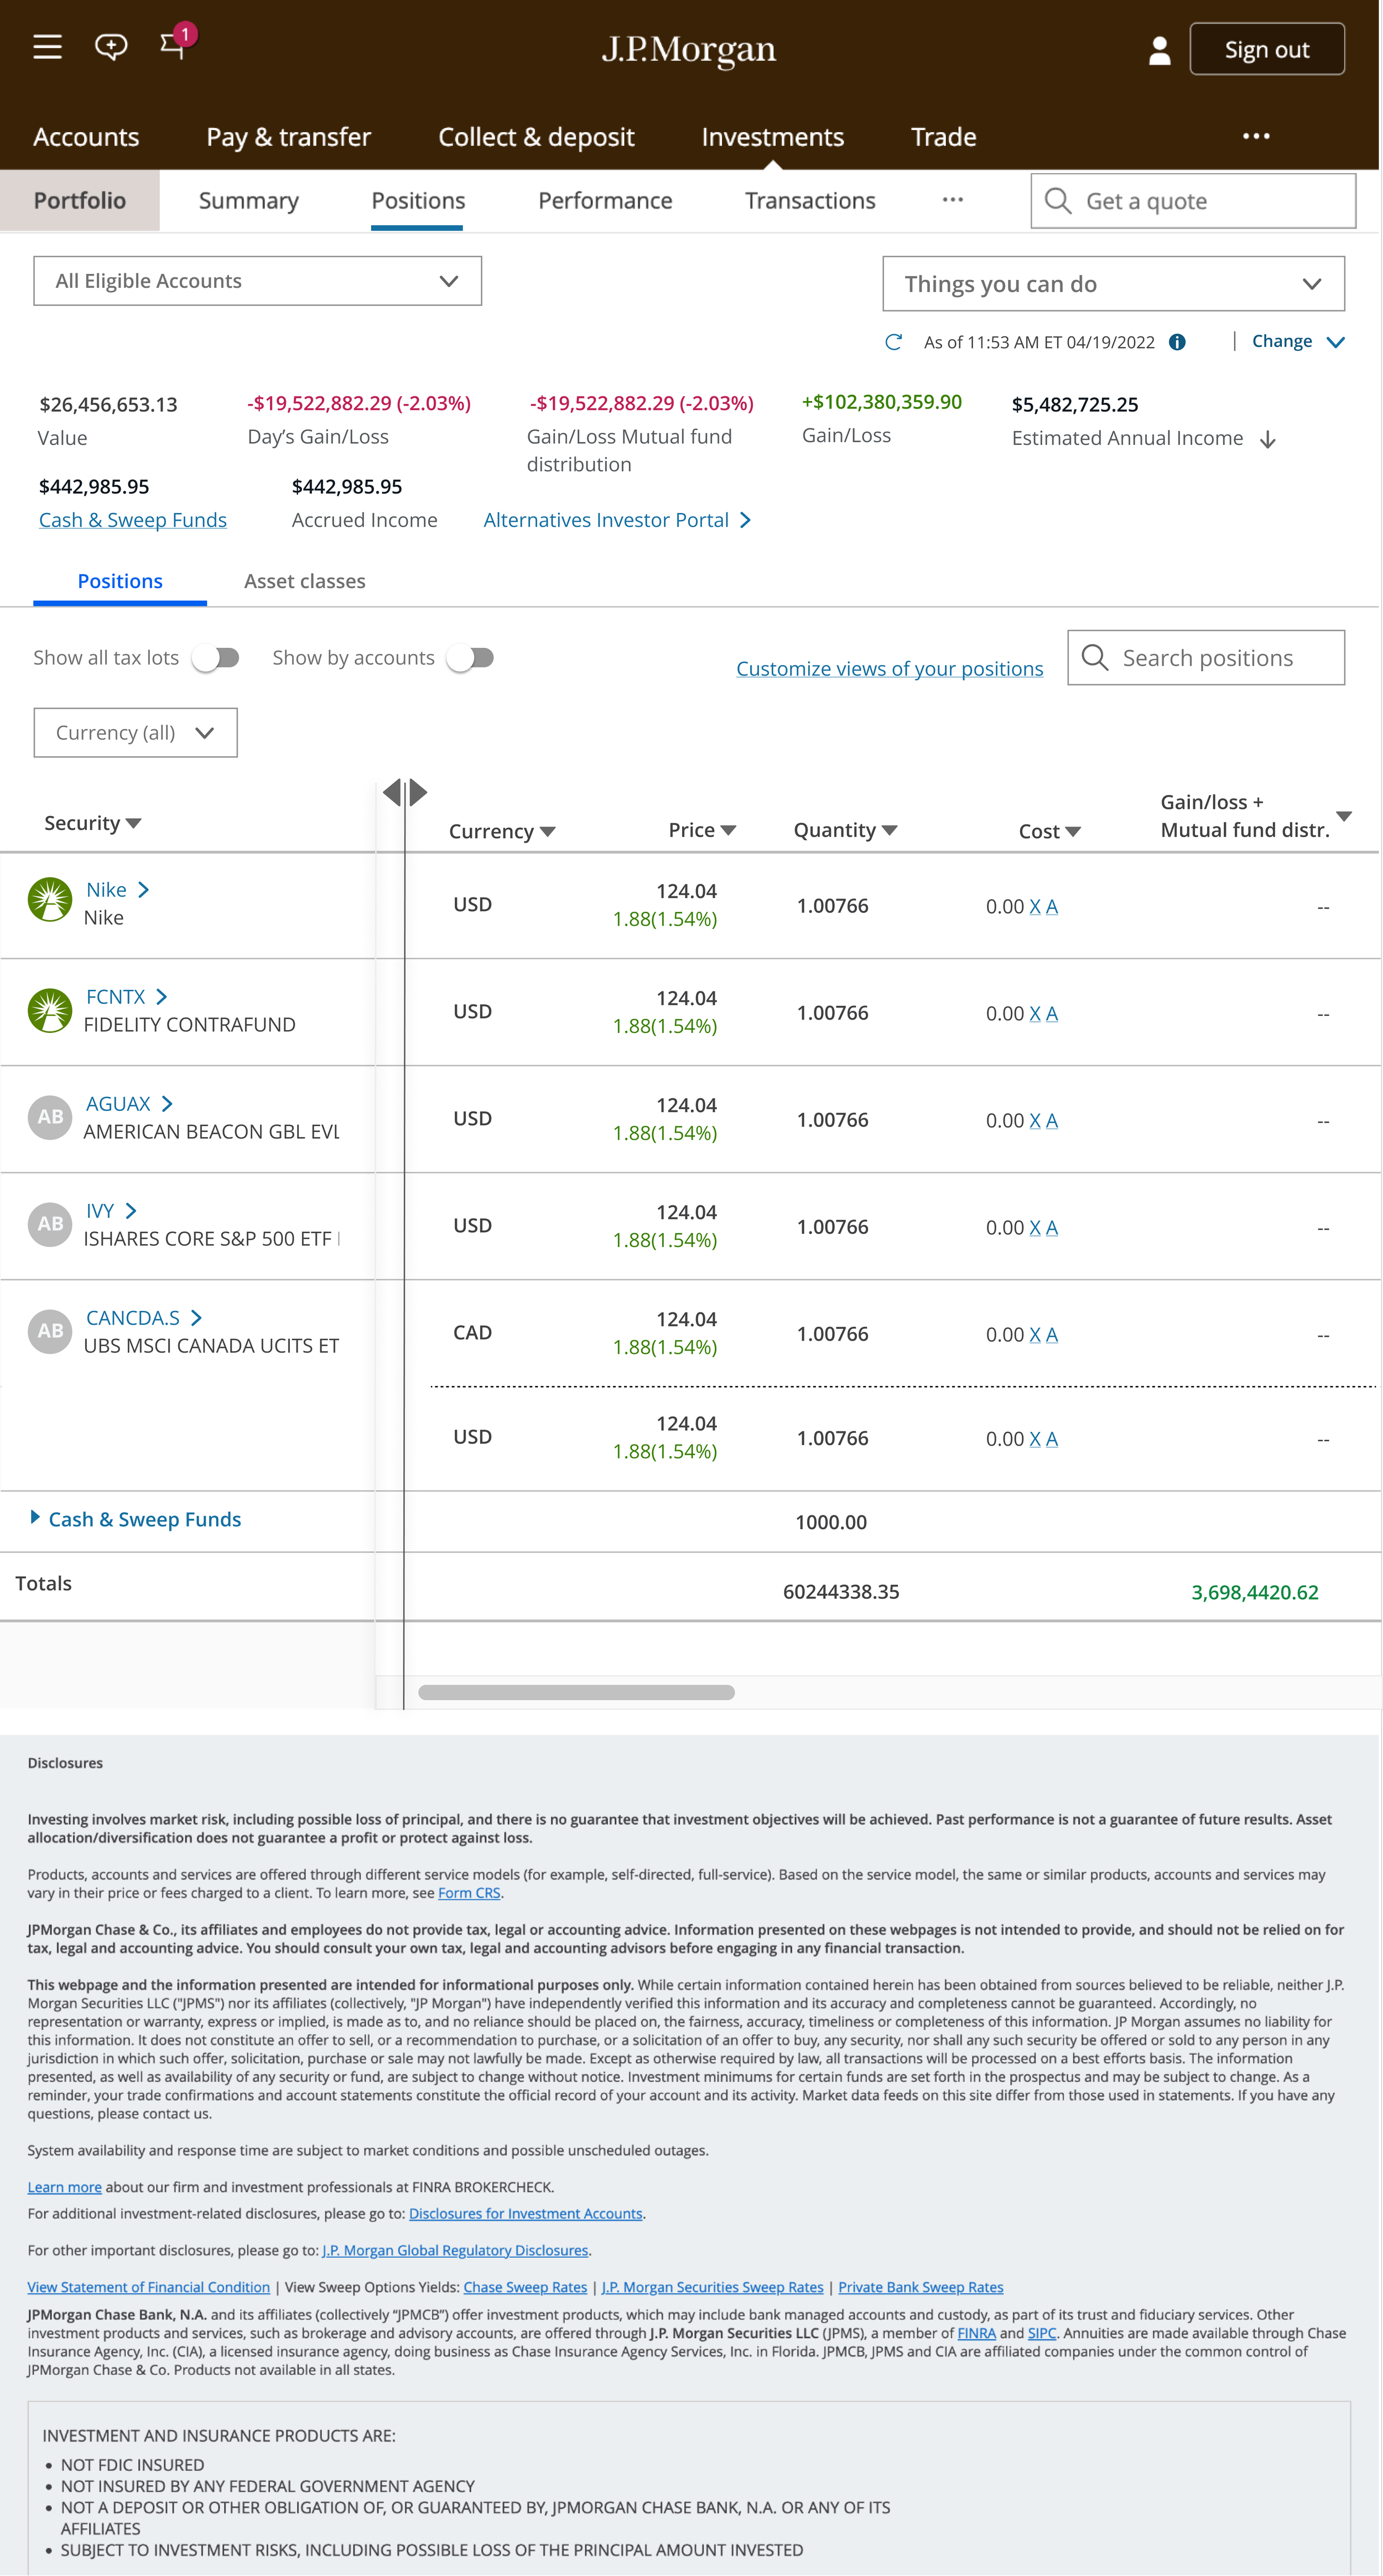Viewport: 1383px width, 2576px height.
Task: Open the Currency (all) filter dropdown
Action: tap(135, 733)
